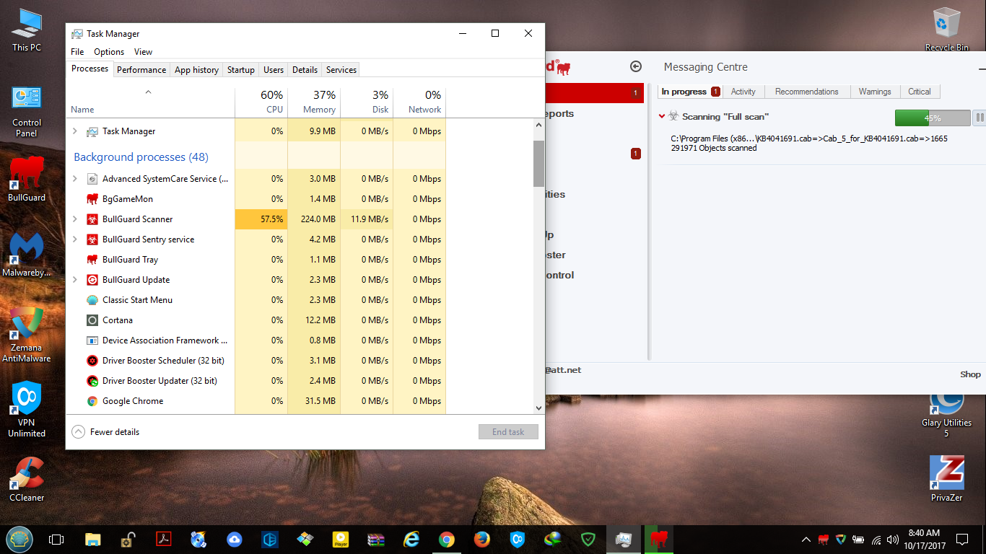Open Internet Explorer from the taskbar
986x554 pixels.
tap(411, 539)
